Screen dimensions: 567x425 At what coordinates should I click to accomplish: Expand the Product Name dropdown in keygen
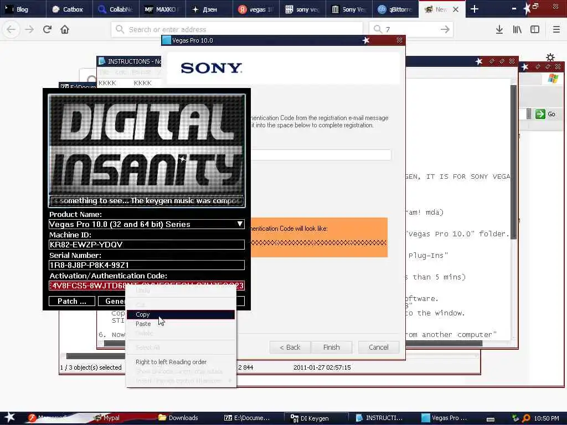(x=240, y=224)
